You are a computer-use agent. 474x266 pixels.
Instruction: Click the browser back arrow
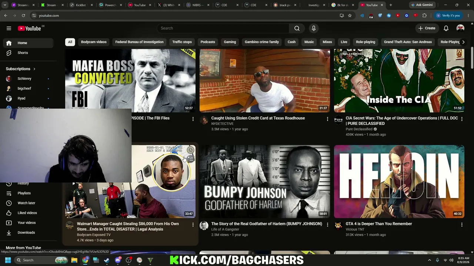click(x=6, y=16)
